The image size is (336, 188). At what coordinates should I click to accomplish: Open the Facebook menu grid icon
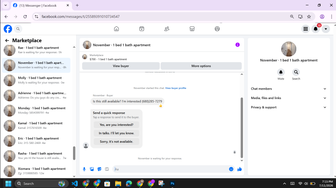[305, 29]
